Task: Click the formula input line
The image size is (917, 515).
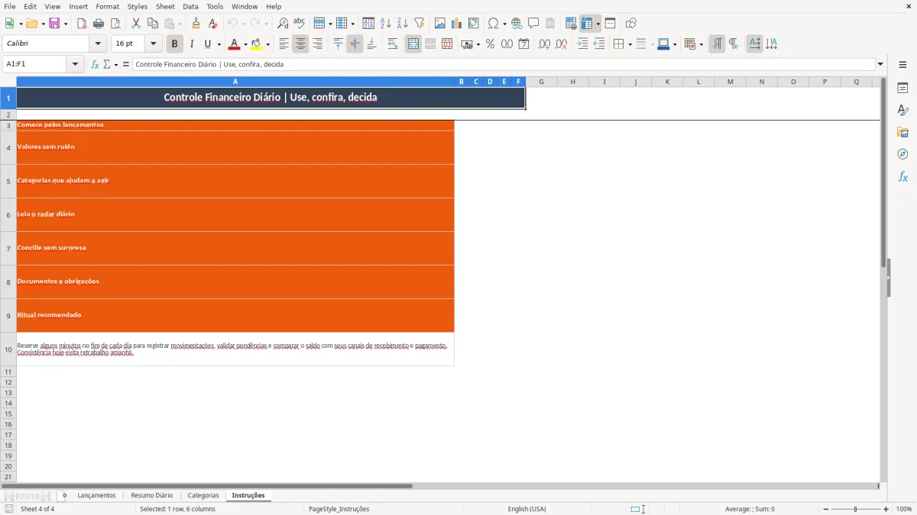Action: tap(504, 64)
